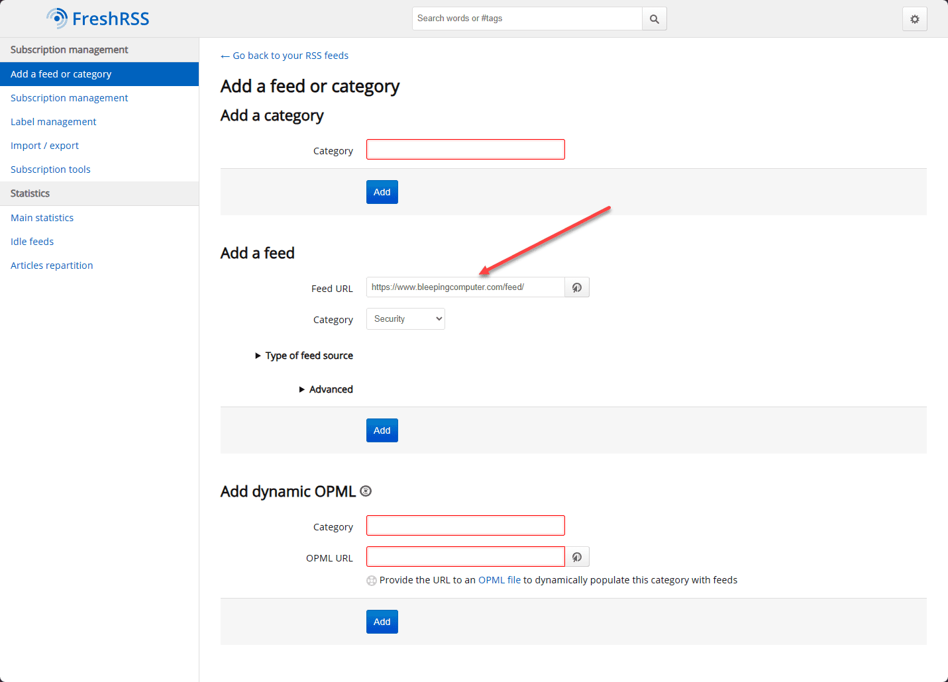
Task: Click the search words or tags field
Action: (527, 19)
